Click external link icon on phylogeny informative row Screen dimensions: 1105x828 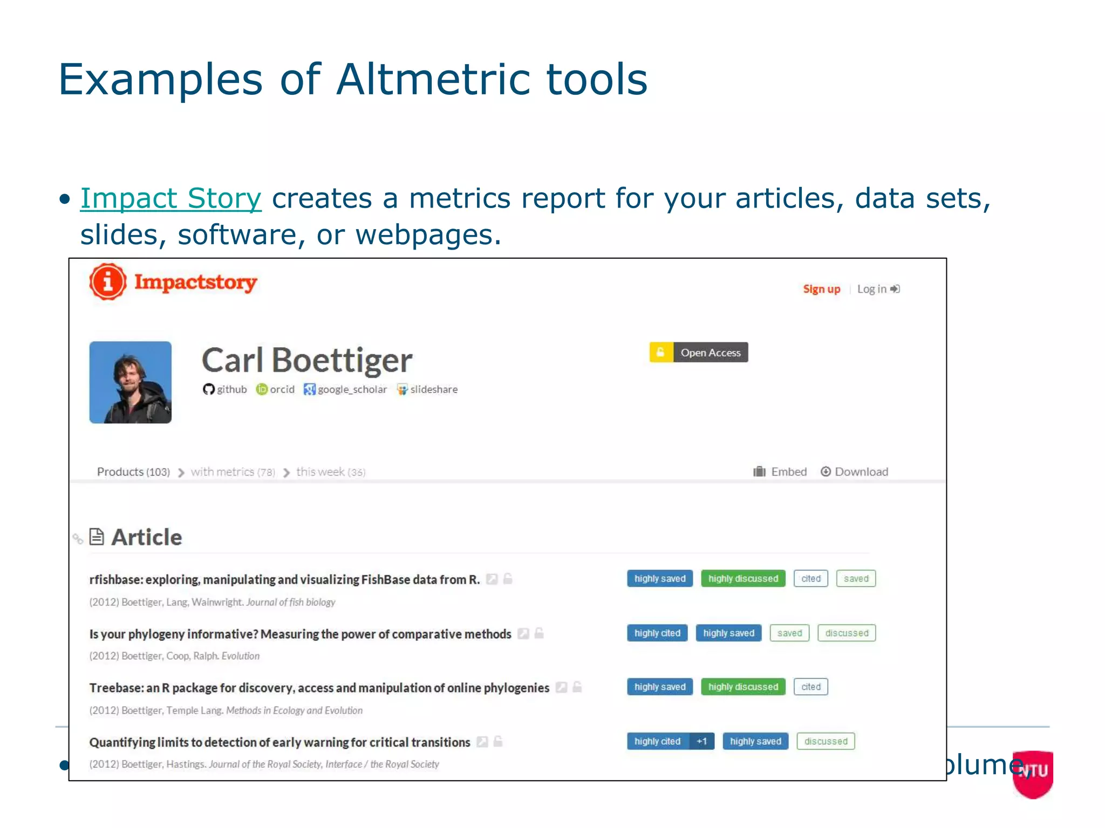(523, 633)
